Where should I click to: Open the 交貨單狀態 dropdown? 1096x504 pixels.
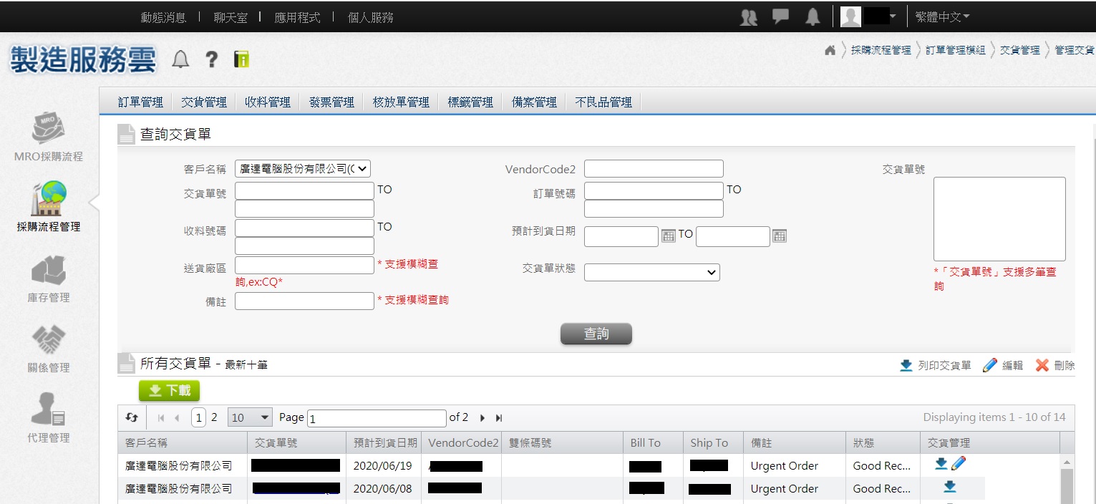(652, 273)
